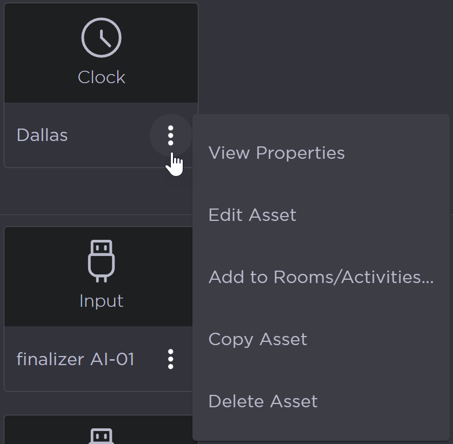
Task: Click the finalizer AI-01 card footer bar
Action: (81, 379)
